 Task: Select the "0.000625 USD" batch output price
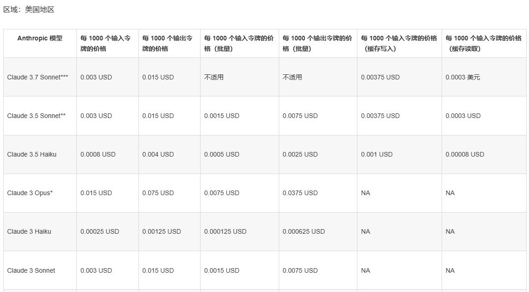tap(304, 231)
